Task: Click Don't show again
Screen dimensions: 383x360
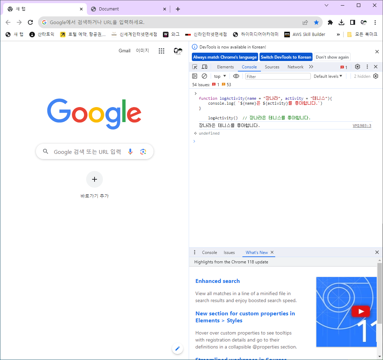Action: pyautogui.click(x=332, y=57)
